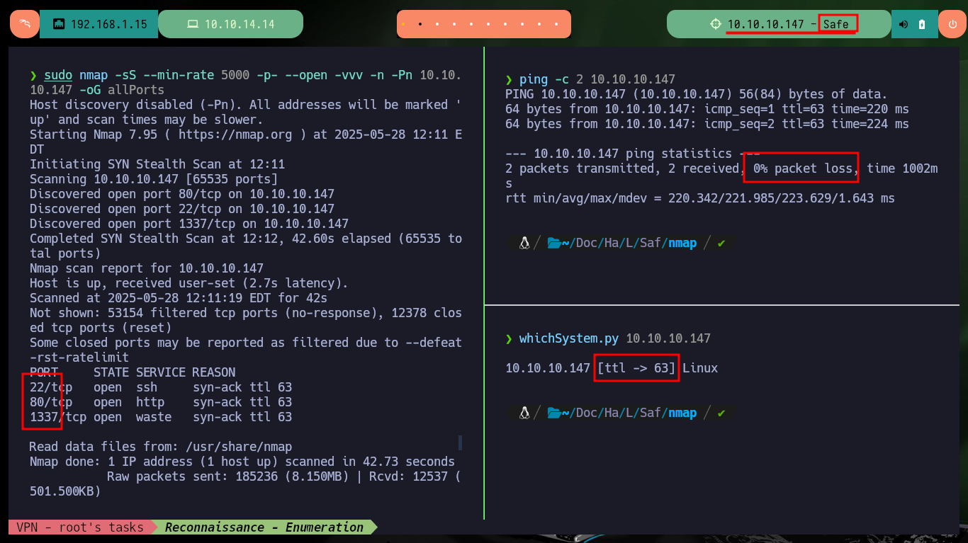
Task: Click "Scanned at 2025-05-28 12:11:19 EDT" line
Action: [179, 298]
